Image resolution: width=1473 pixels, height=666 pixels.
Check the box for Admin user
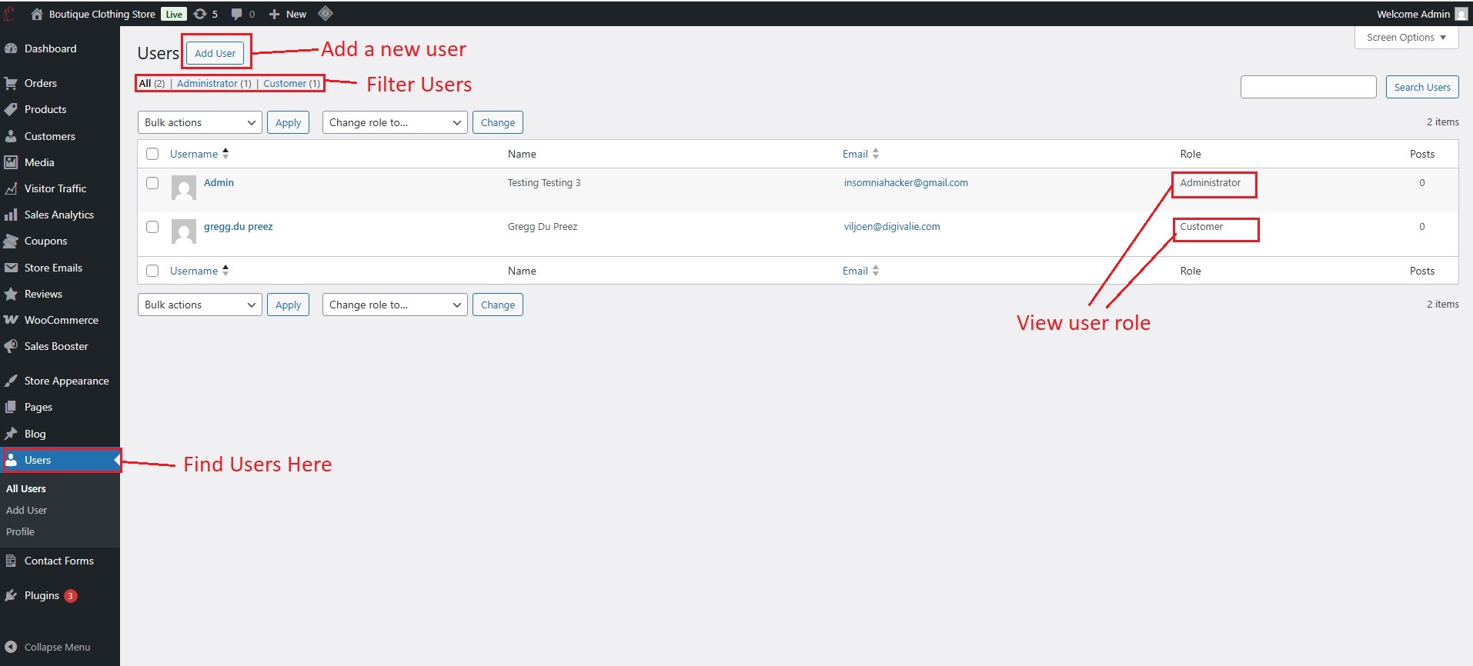[152, 183]
